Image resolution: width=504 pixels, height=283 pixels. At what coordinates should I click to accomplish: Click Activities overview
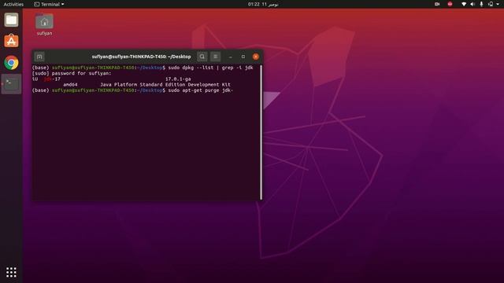13,4
